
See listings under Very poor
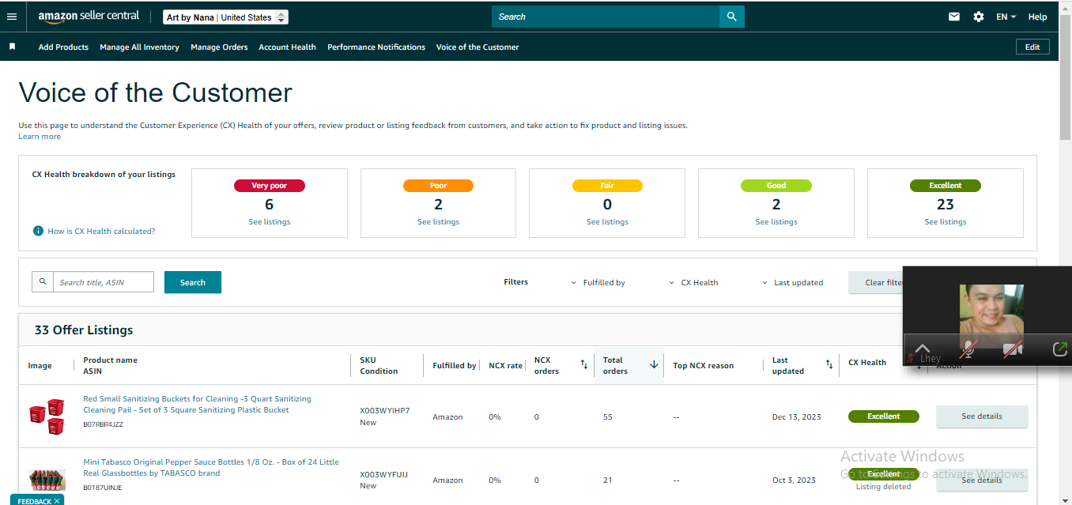click(x=269, y=221)
